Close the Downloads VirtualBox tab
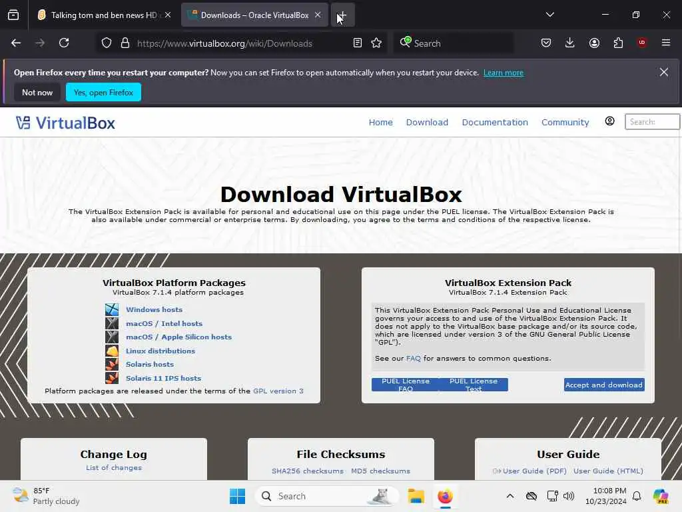This screenshot has width=682, height=512. tap(318, 15)
